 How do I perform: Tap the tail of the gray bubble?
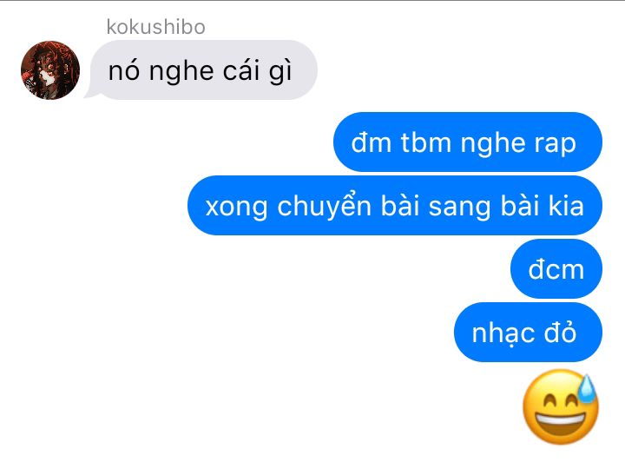[90, 93]
